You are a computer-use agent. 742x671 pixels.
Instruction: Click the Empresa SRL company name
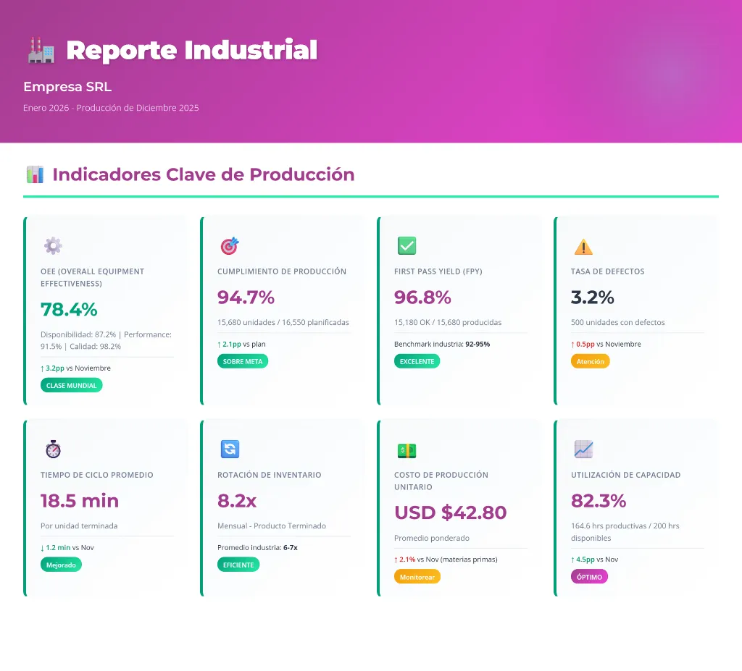tap(67, 87)
